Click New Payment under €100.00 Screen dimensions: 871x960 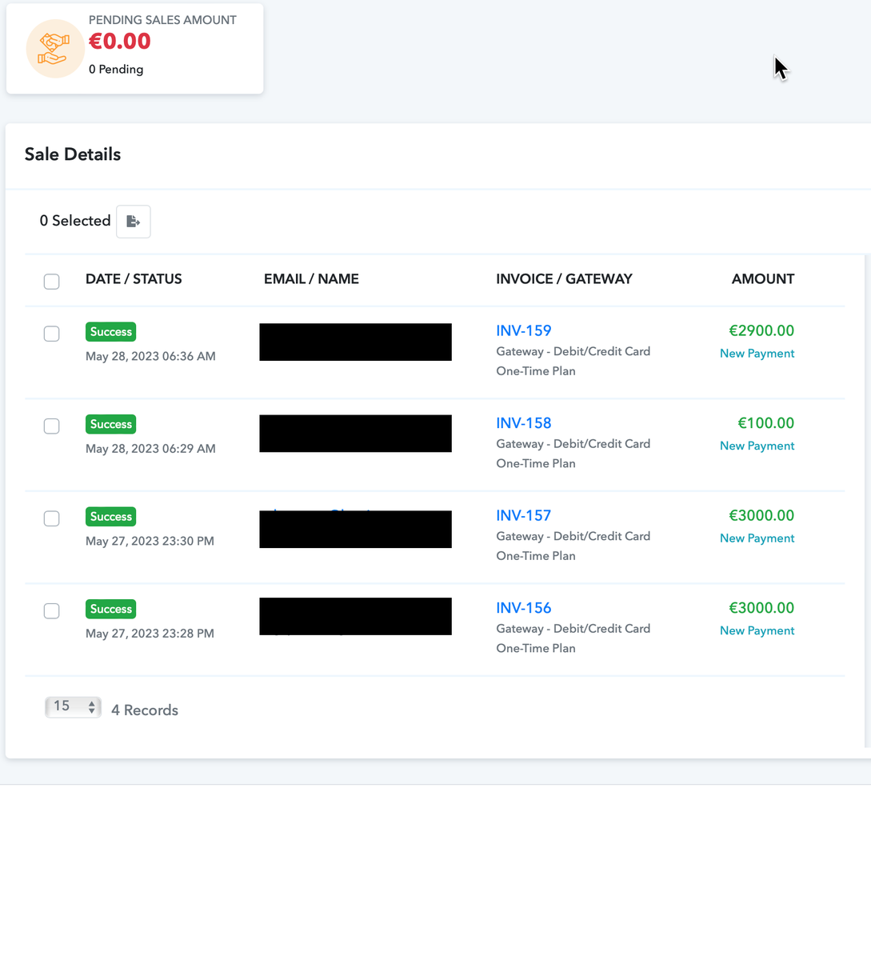[x=757, y=446]
